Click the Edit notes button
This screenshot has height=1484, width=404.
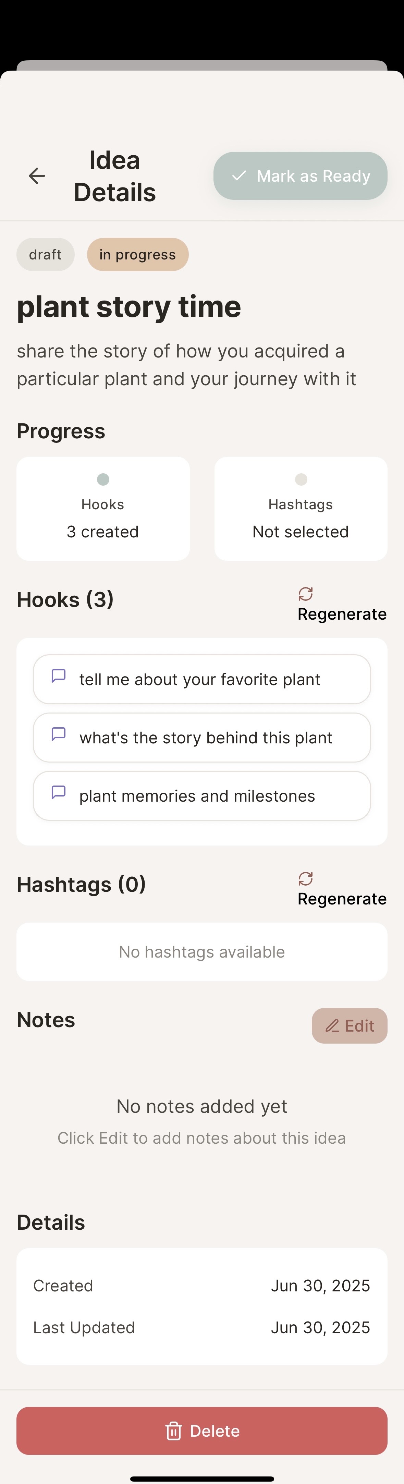coord(349,1025)
